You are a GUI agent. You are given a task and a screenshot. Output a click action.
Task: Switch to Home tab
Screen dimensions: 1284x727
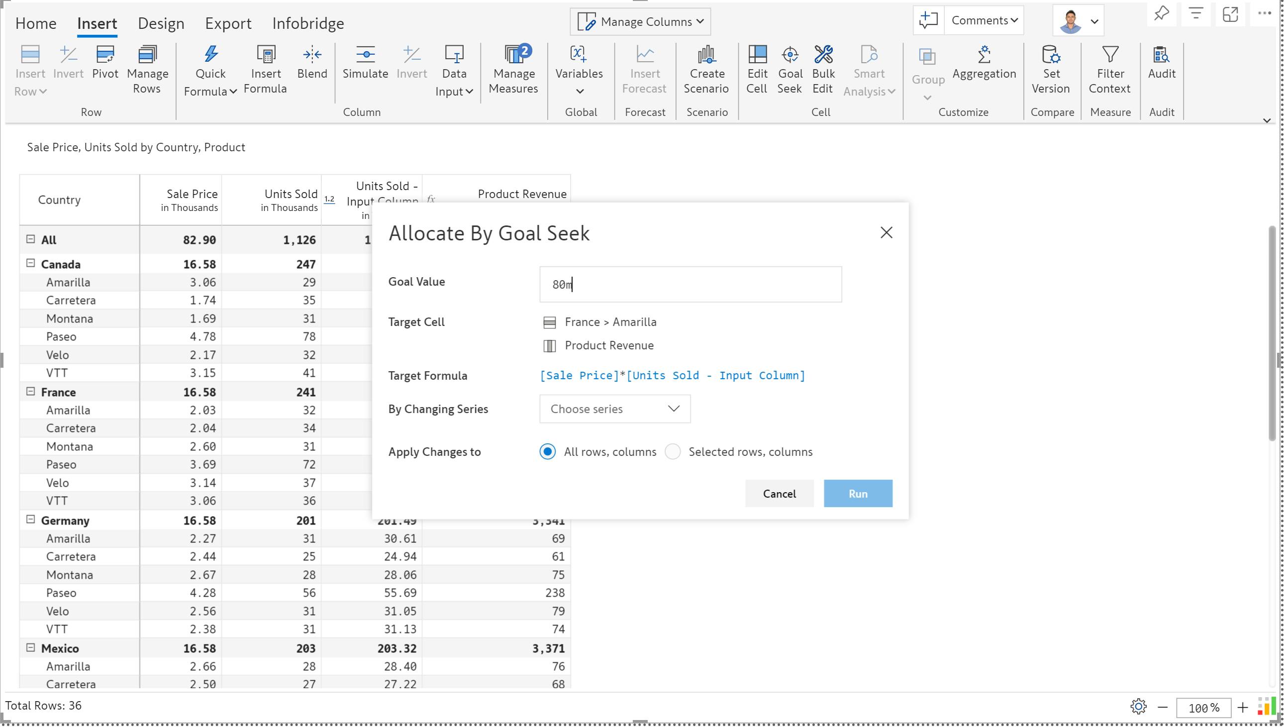pyautogui.click(x=36, y=23)
